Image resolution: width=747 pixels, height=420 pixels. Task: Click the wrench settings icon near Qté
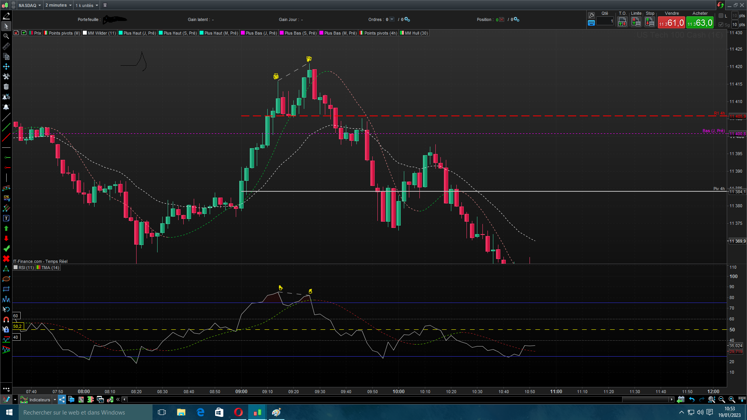coord(591,15)
